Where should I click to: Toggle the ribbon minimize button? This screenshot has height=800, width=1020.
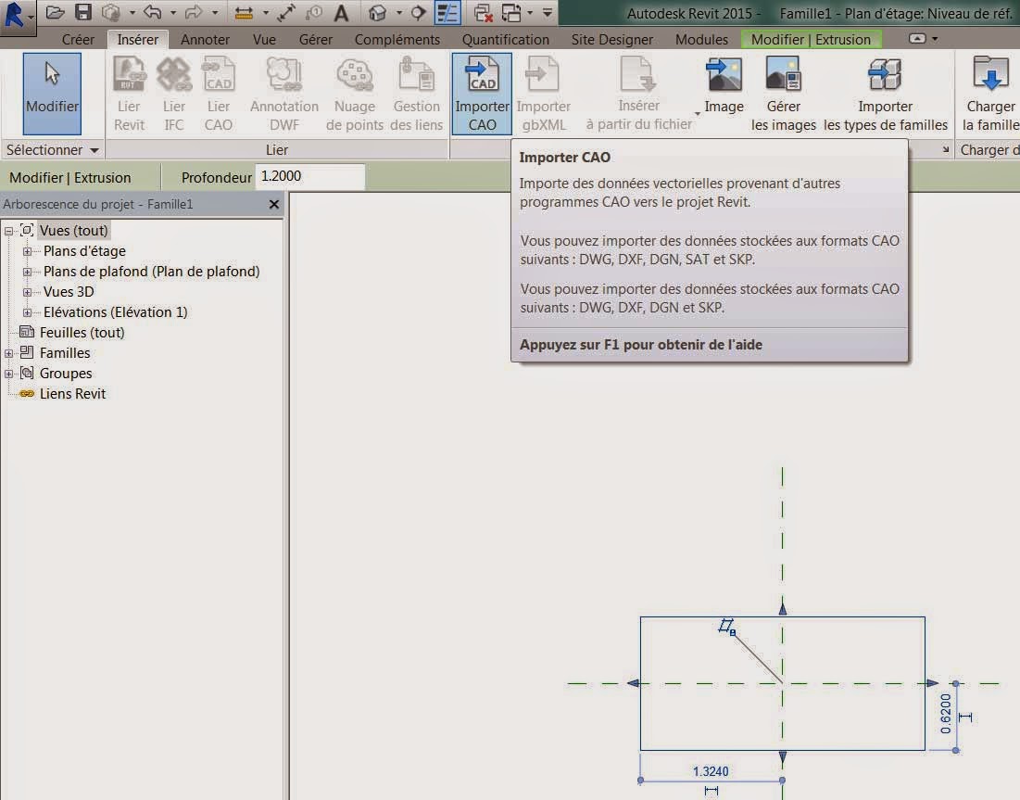coord(917,38)
